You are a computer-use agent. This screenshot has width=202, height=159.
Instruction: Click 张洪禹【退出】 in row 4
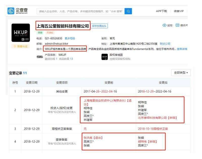(x=93, y=138)
